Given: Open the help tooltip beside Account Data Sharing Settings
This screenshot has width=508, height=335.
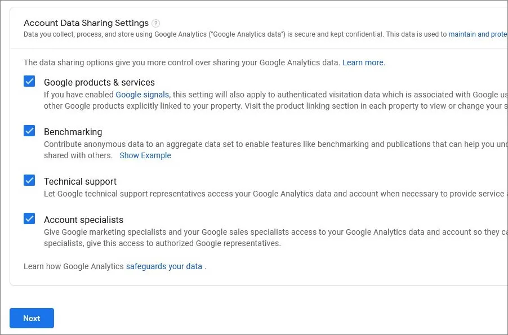Looking at the screenshot, I should coord(156,23).
